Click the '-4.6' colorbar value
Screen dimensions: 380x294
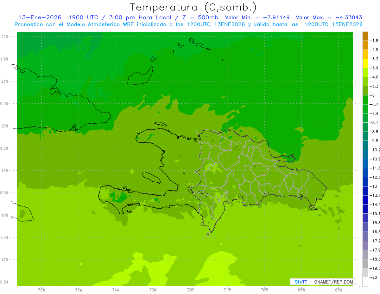click(x=374, y=77)
